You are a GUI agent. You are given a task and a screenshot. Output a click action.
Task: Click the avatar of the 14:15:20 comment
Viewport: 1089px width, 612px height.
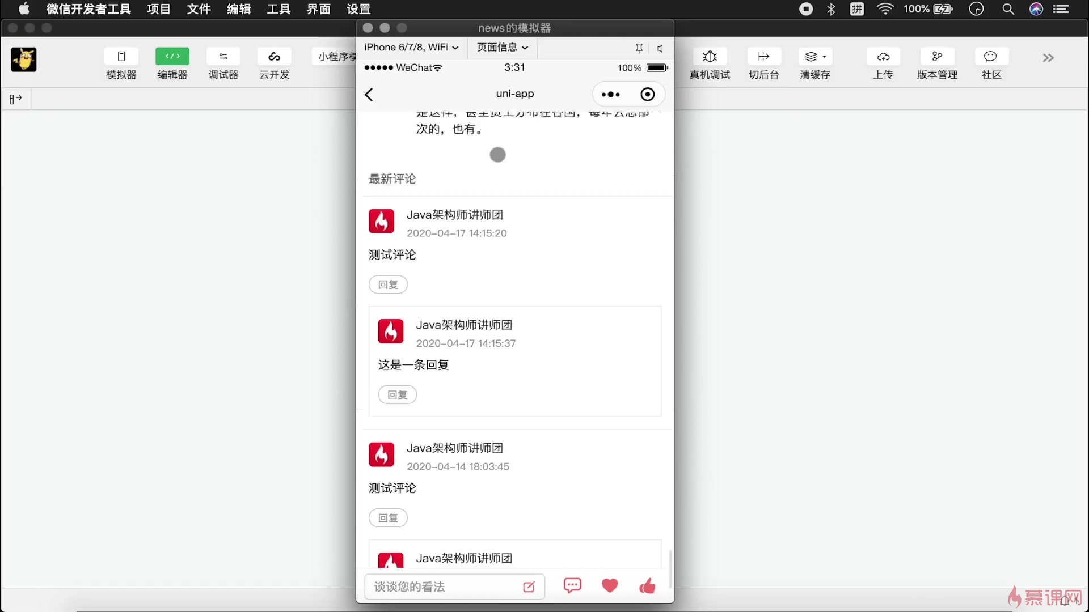point(381,222)
